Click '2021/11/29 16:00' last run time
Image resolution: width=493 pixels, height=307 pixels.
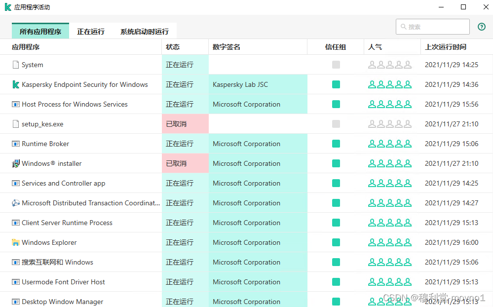(x=452, y=242)
